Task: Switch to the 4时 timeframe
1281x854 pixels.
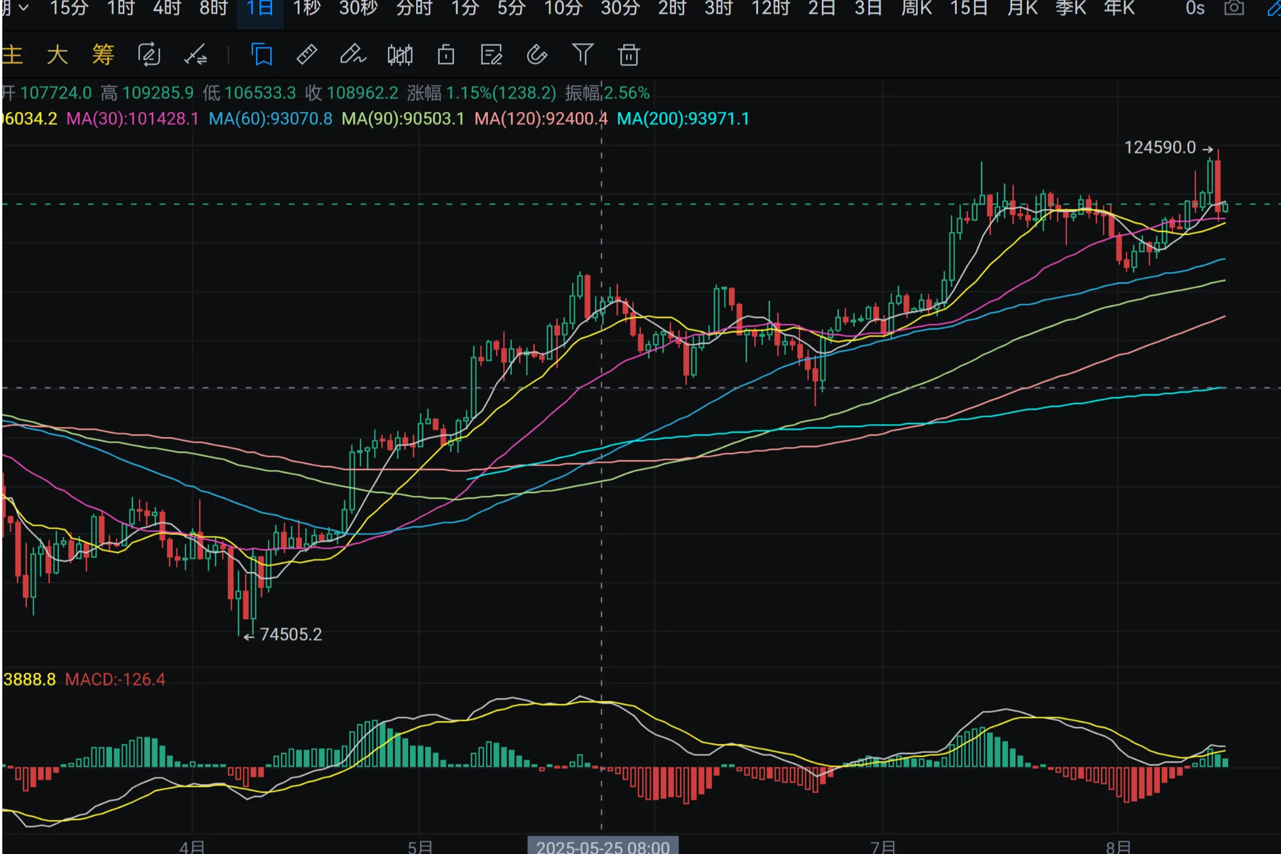Action: point(168,8)
